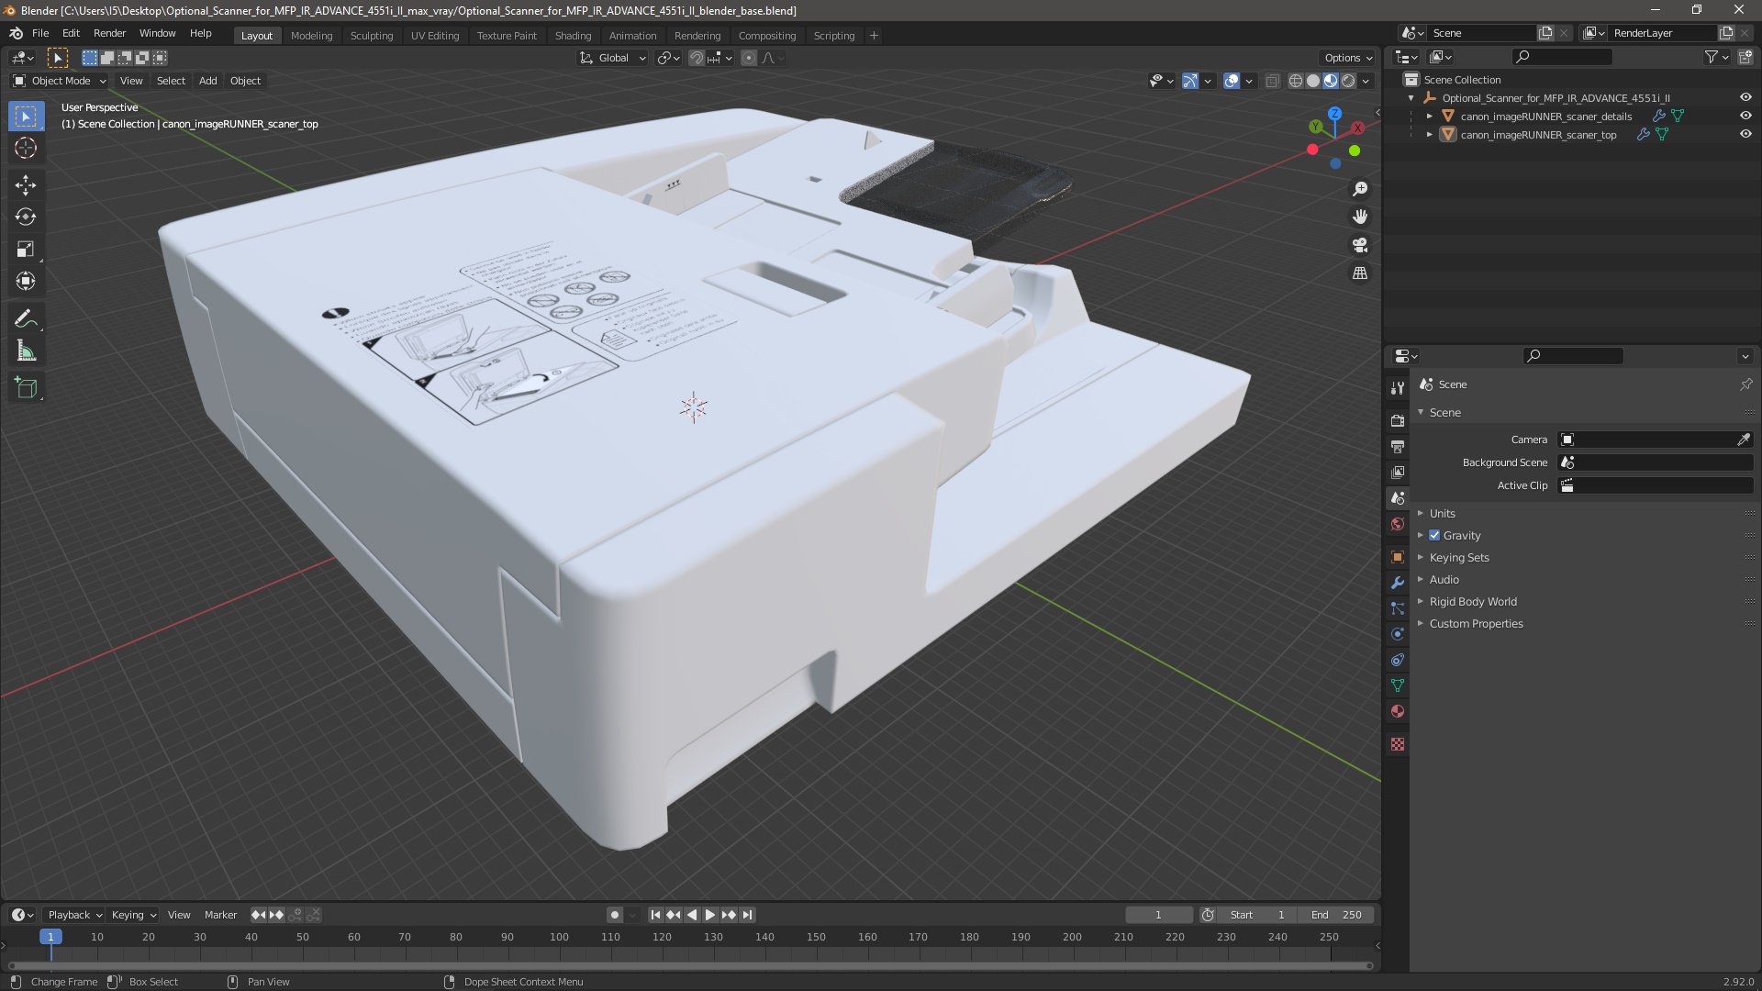Switch to the UV Editing workspace tab
The image size is (1762, 991).
(434, 36)
